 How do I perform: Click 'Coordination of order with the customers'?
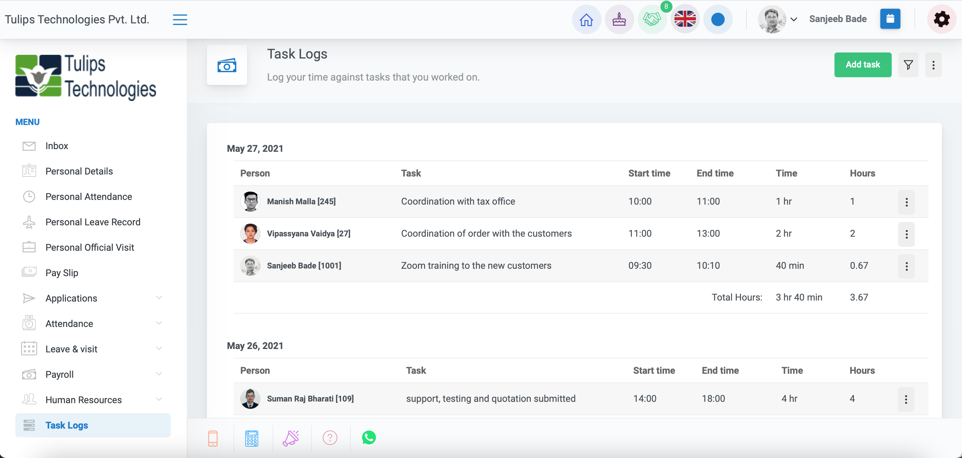pyautogui.click(x=486, y=233)
